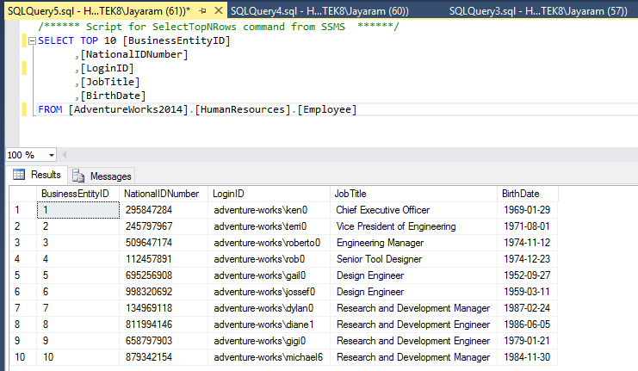
Task: Place cursor on [JobTitle] in query
Action: point(110,82)
